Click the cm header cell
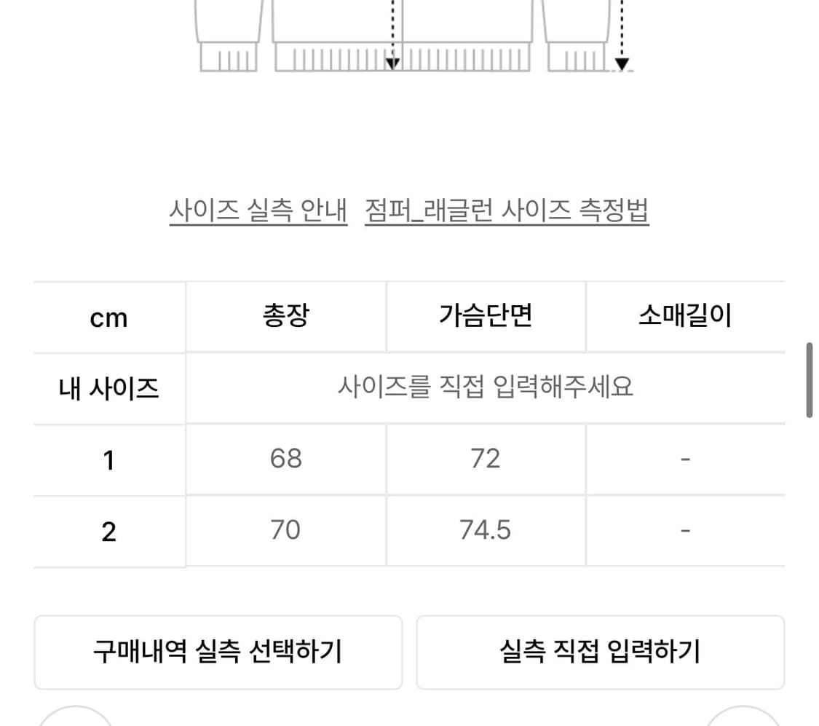819x726 pixels. coord(108,317)
